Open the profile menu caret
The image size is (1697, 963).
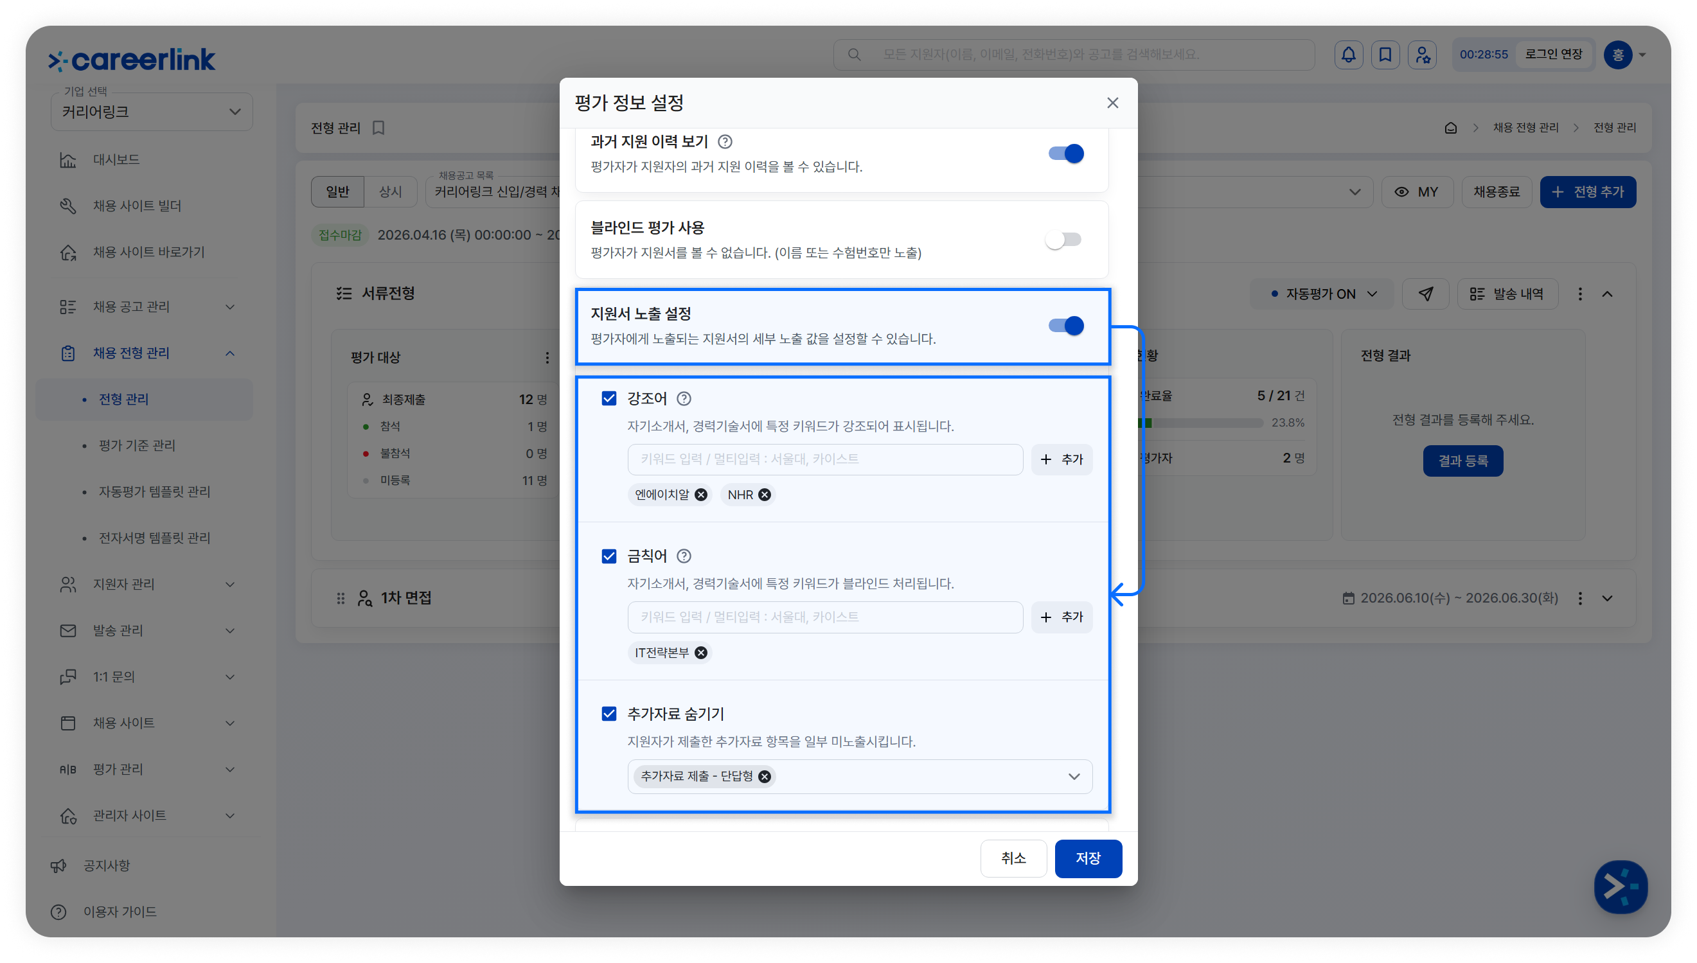click(x=1643, y=55)
